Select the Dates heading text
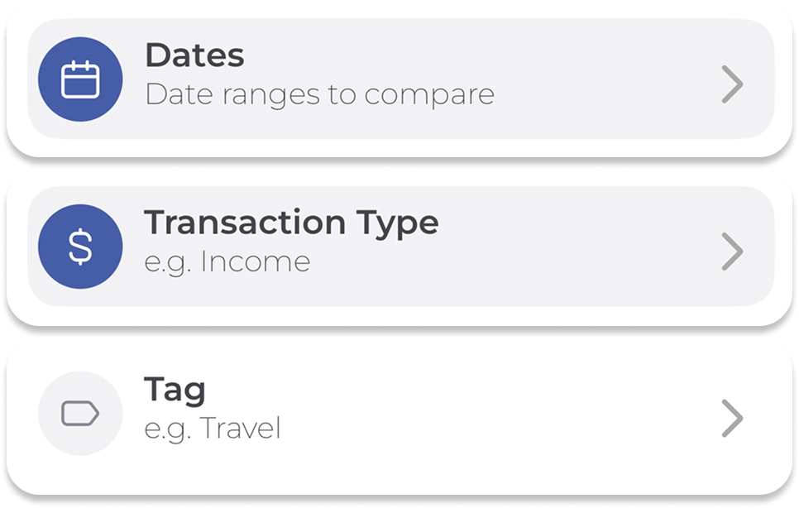The width and height of the screenshot is (799, 508). (x=194, y=56)
